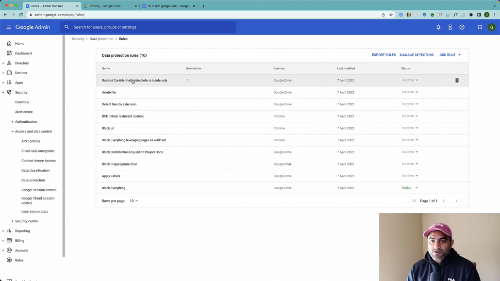This screenshot has width=500, height=281.
Task: Click the Rules sidebar icon
Action: pos(9,260)
